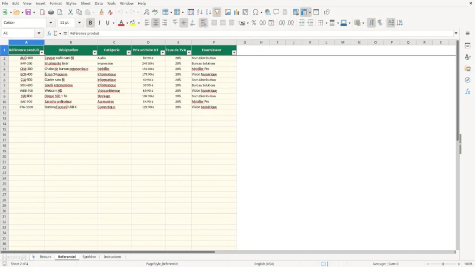
Task: Toggle Center Horizontally alignment
Action: pyautogui.click(x=156, y=23)
